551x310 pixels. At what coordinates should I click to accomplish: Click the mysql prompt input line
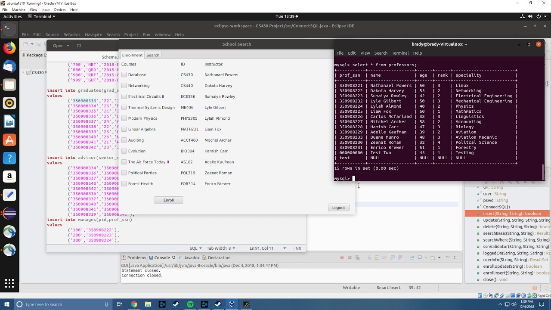437,178
